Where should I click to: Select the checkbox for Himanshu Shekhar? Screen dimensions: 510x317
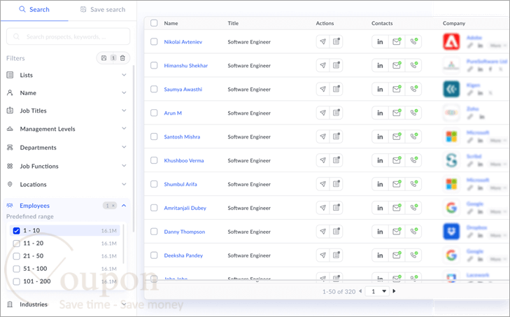coord(154,65)
